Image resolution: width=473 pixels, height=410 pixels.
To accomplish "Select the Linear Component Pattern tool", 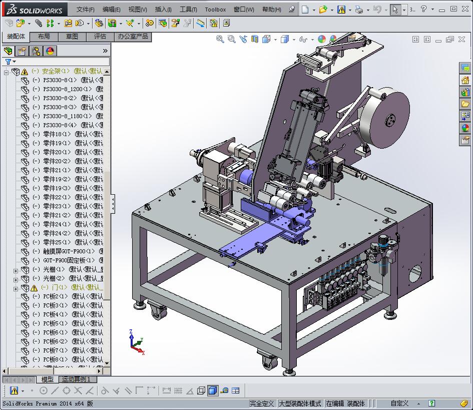I will (50, 23).
